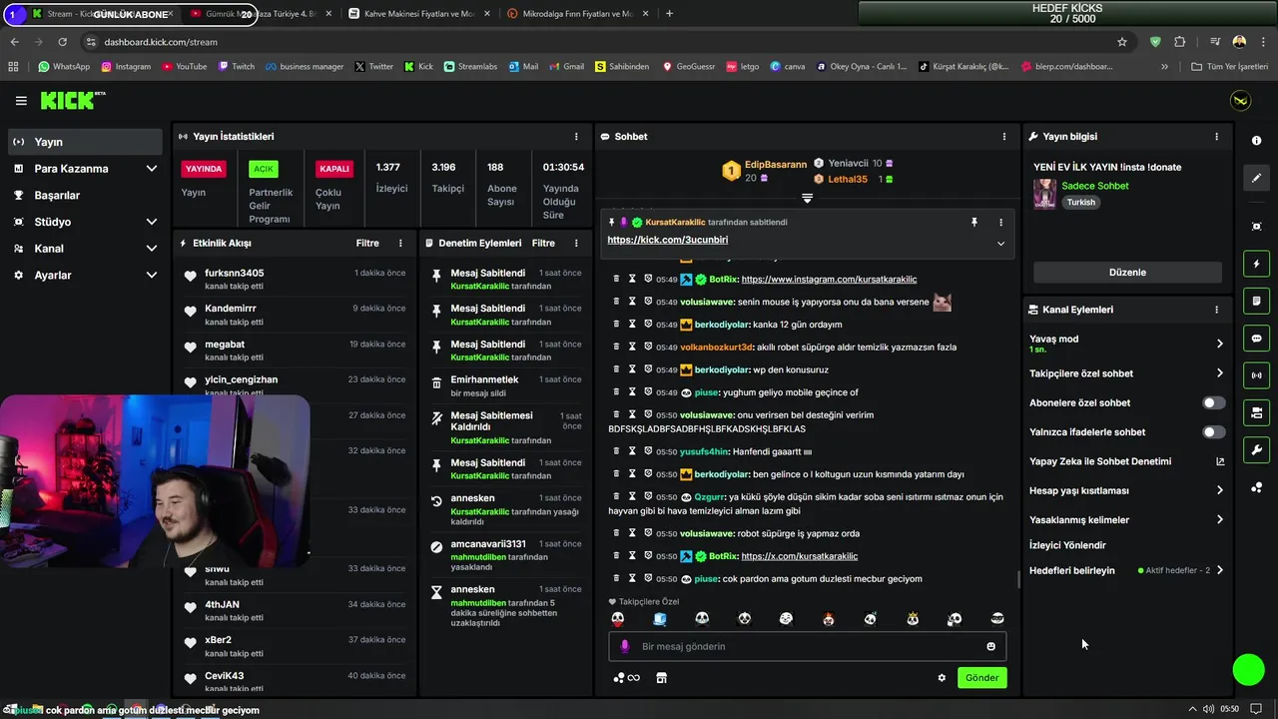The image size is (1278, 719).
Task: Open Takipçilere özel sohbet arrow
Action: pos(1219,373)
